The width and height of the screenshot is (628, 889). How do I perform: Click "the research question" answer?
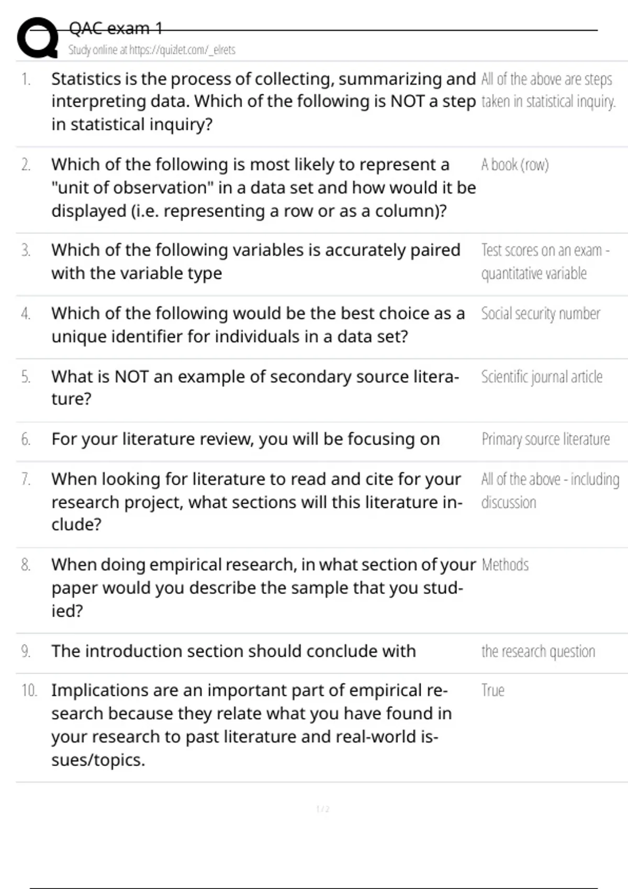(x=538, y=652)
